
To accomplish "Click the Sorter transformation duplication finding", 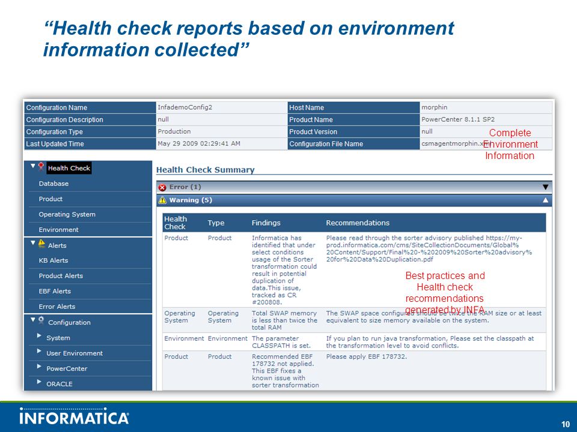I will pos(284,270).
